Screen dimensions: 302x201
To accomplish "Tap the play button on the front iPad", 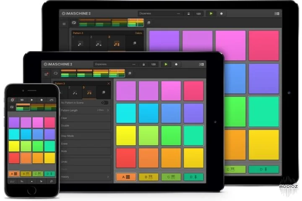I will (166, 64).
